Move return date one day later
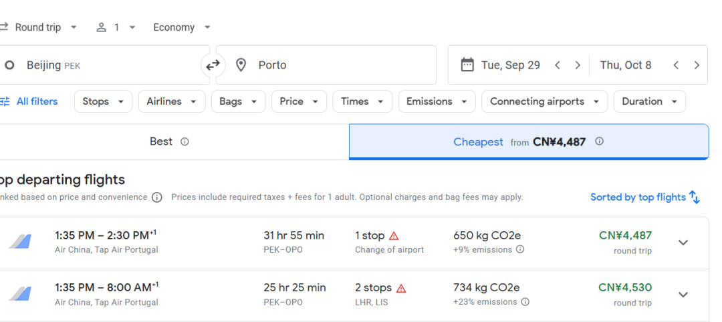 click(x=697, y=65)
